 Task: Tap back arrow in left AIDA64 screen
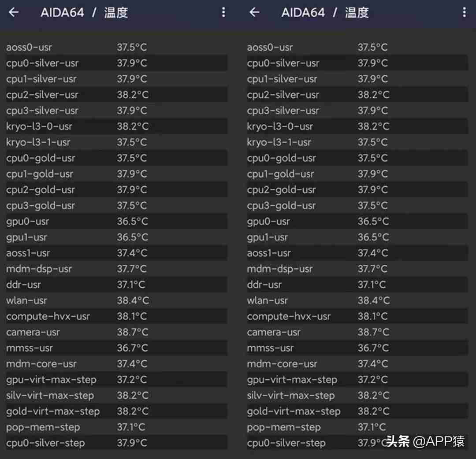pos(14,12)
